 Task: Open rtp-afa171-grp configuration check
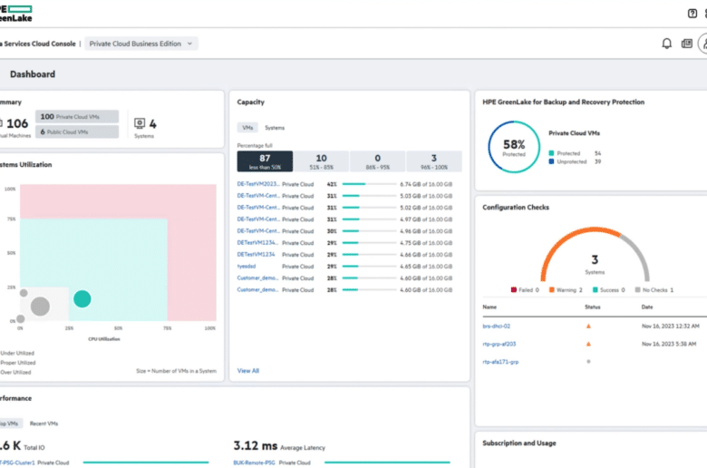tap(500, 362)
